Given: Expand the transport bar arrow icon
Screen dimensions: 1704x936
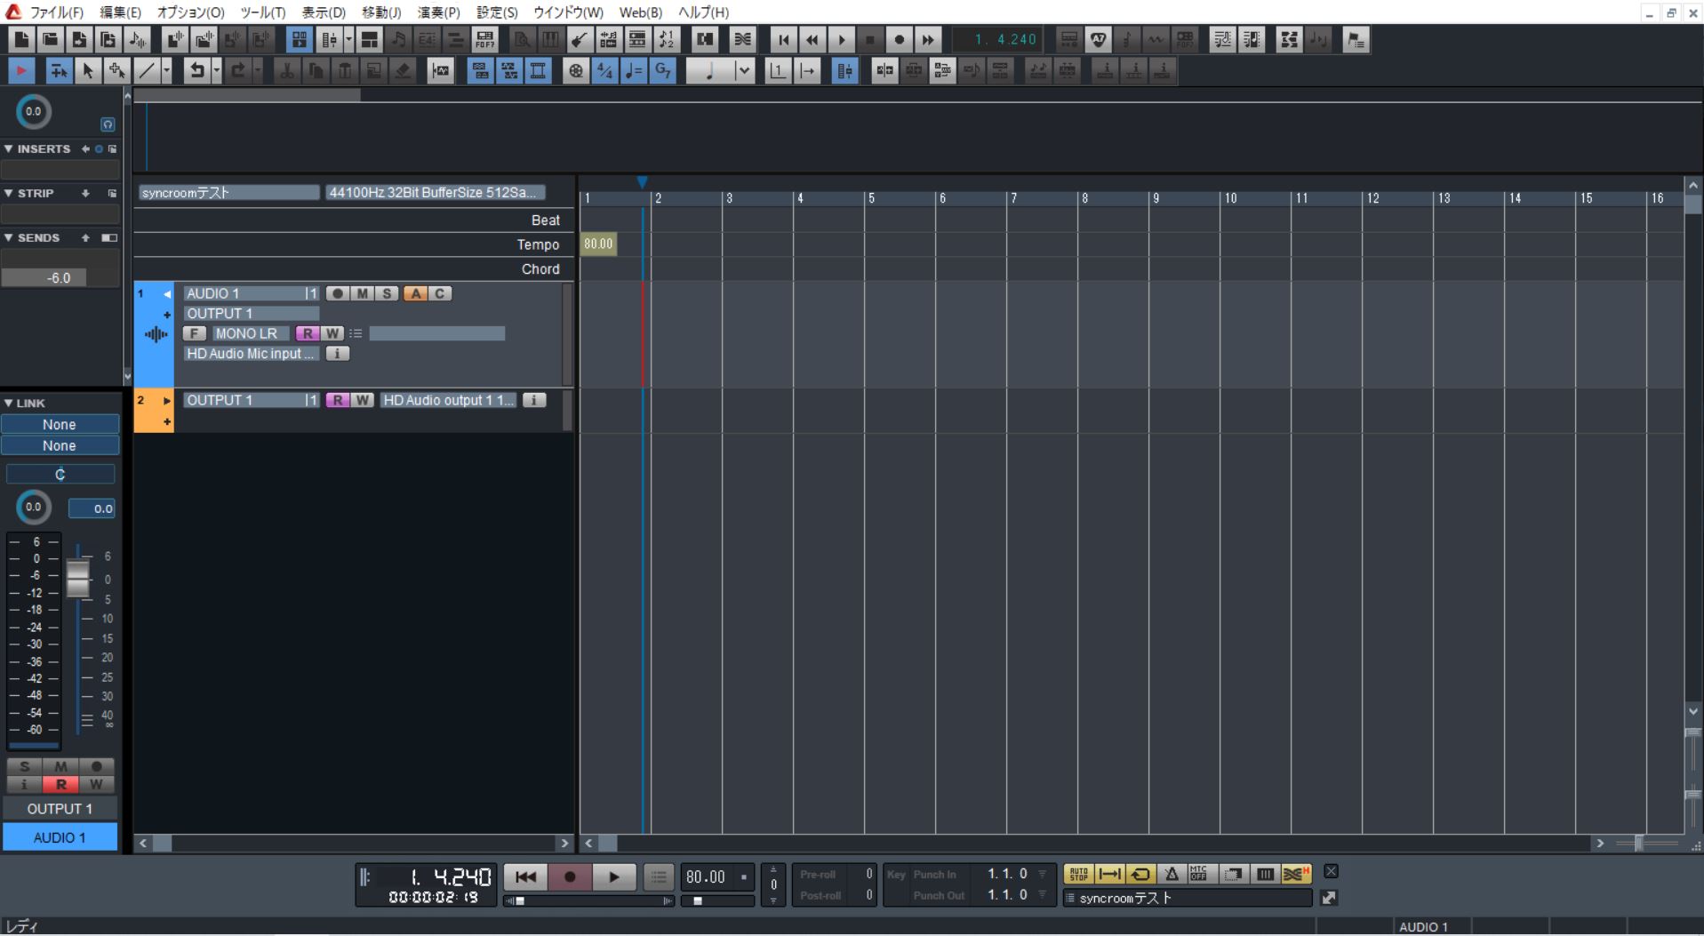Looking at the screenshot, I should [1329, 899].
